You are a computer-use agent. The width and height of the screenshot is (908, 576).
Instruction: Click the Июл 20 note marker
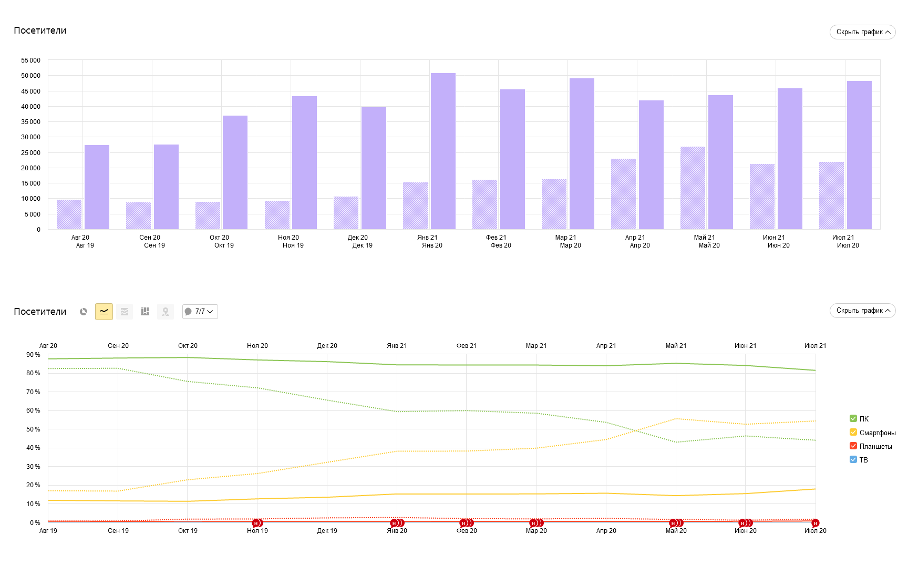815,523
